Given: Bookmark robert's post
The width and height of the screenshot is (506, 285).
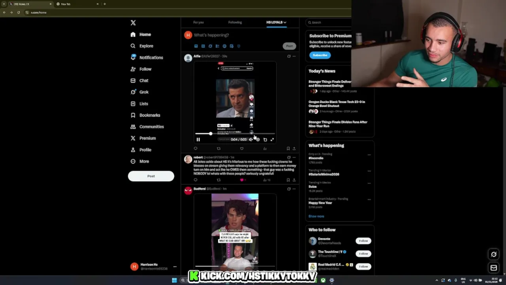Looking at the screenshot, I should tap(288, 180).
